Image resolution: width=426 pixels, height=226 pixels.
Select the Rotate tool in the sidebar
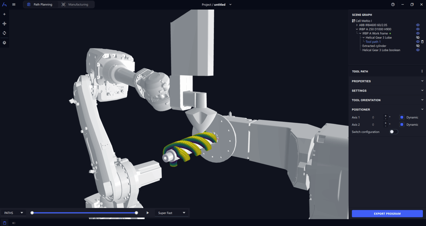(4, 33)
